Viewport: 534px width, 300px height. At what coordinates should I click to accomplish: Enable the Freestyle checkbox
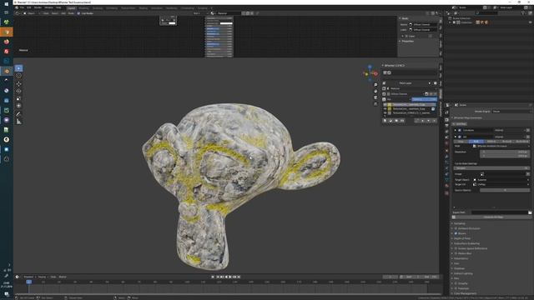coord(456,289)
